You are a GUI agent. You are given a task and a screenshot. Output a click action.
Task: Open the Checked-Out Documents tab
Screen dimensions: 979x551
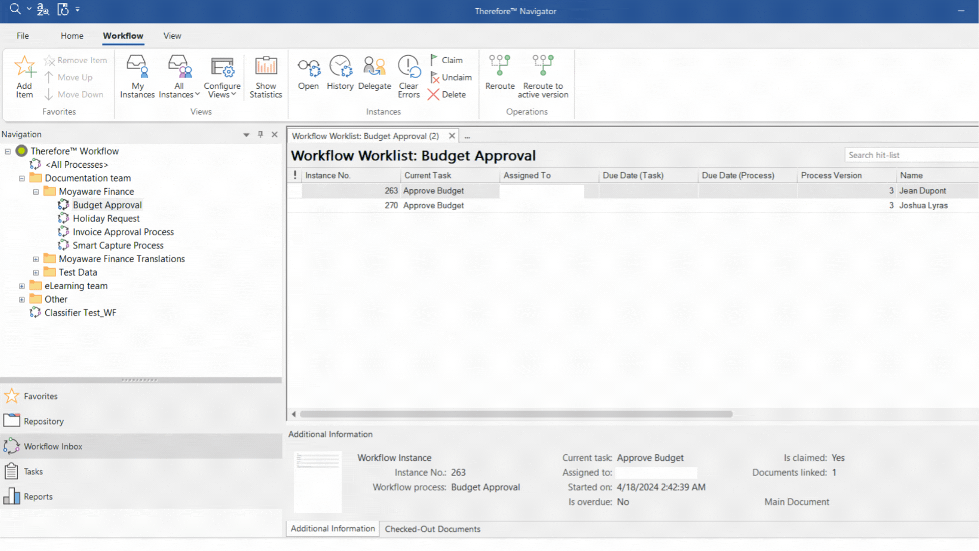point(432,529)
